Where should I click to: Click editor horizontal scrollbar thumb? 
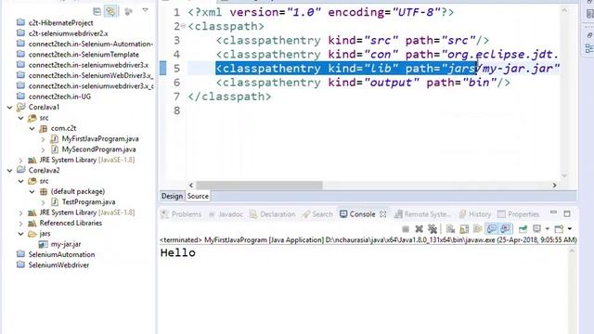[x=259, y=186]
